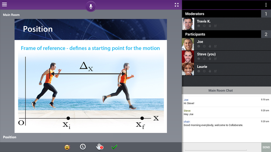Open the three-dot overflow menu

tap(266, 5)
